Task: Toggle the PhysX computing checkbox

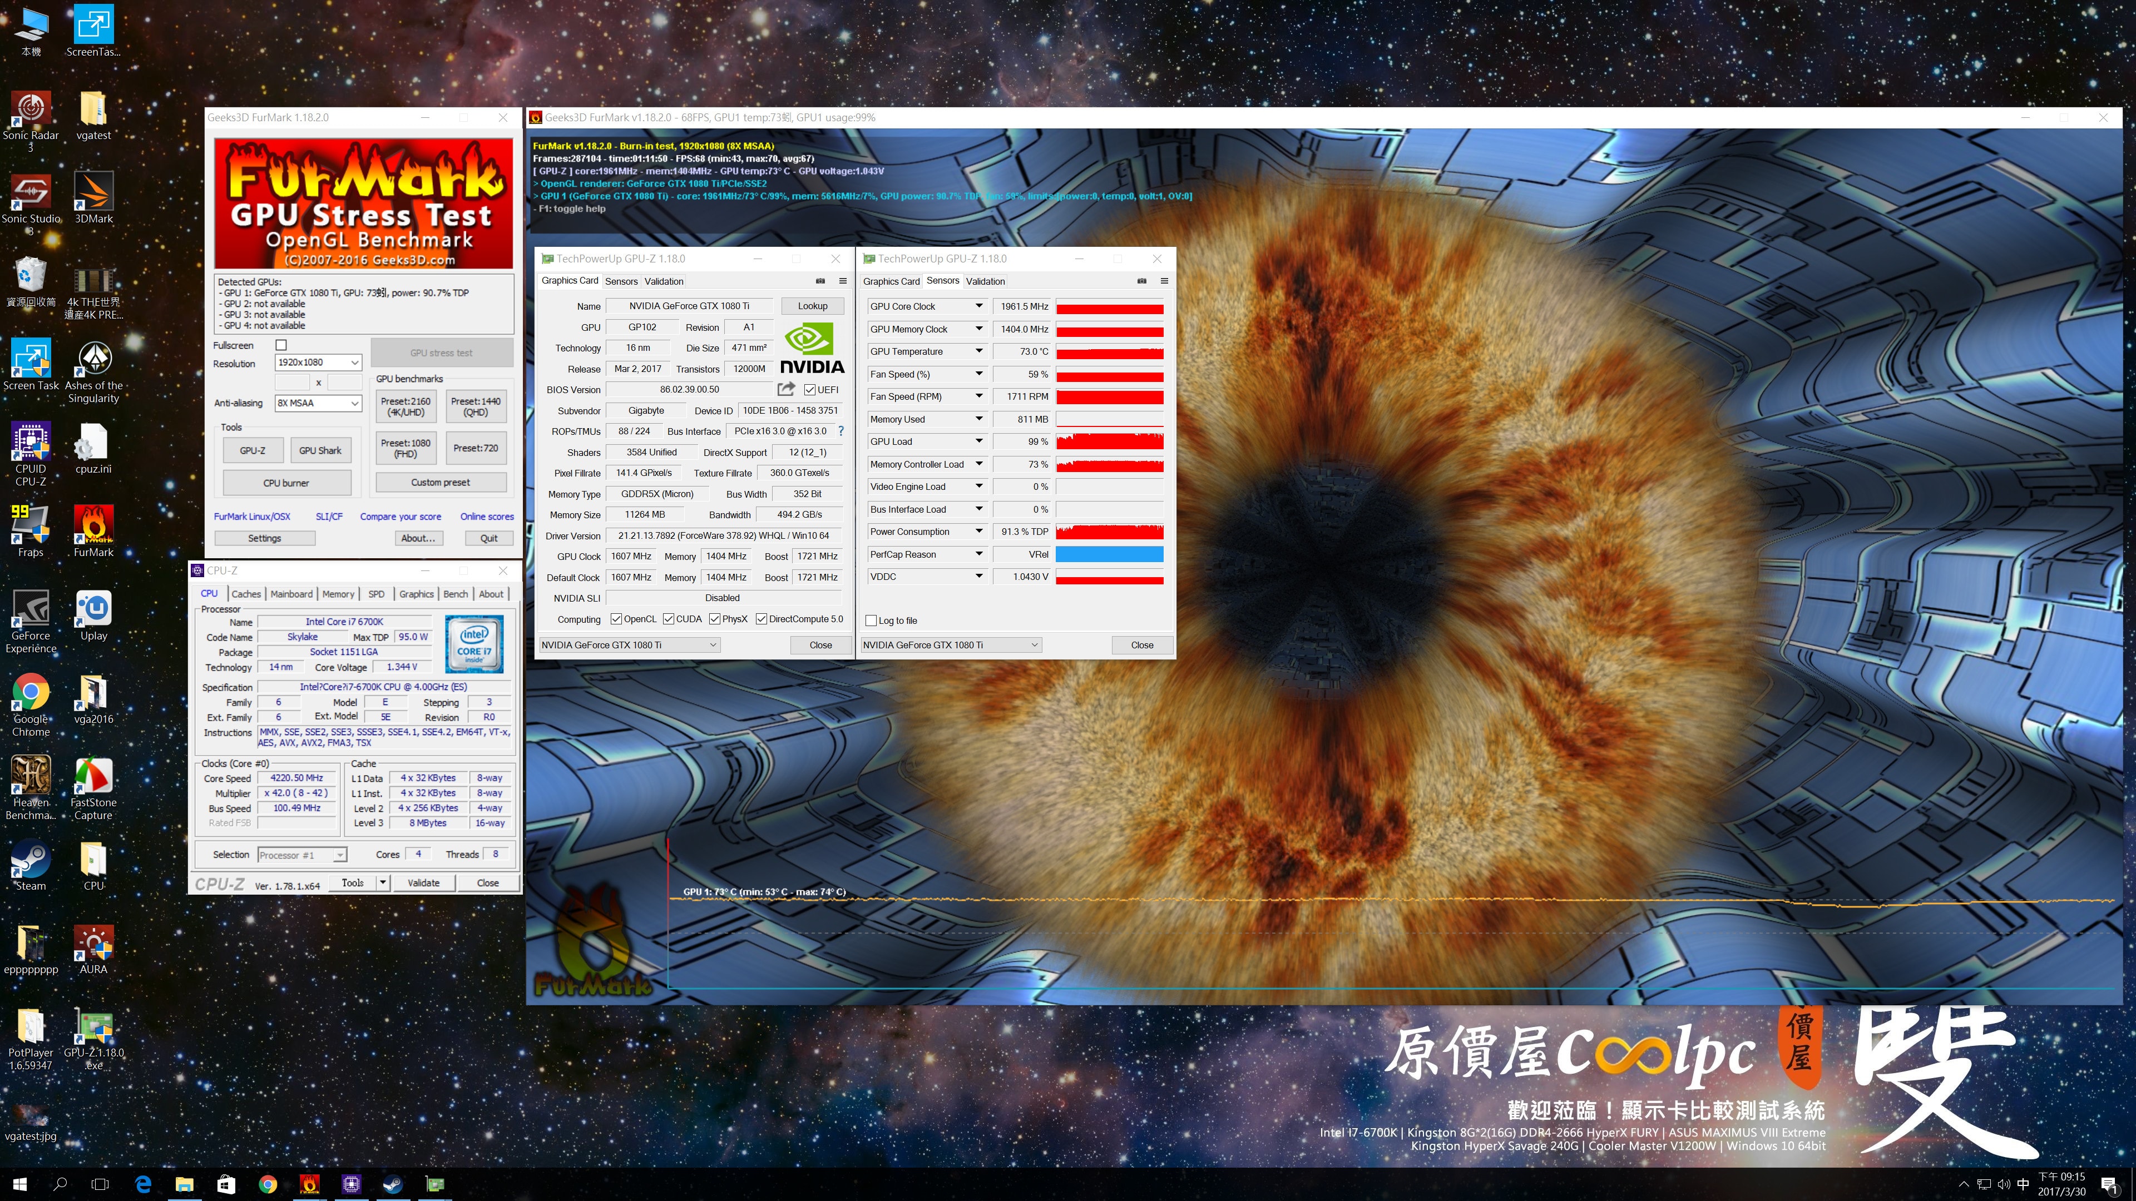Action: pos(715,619)
